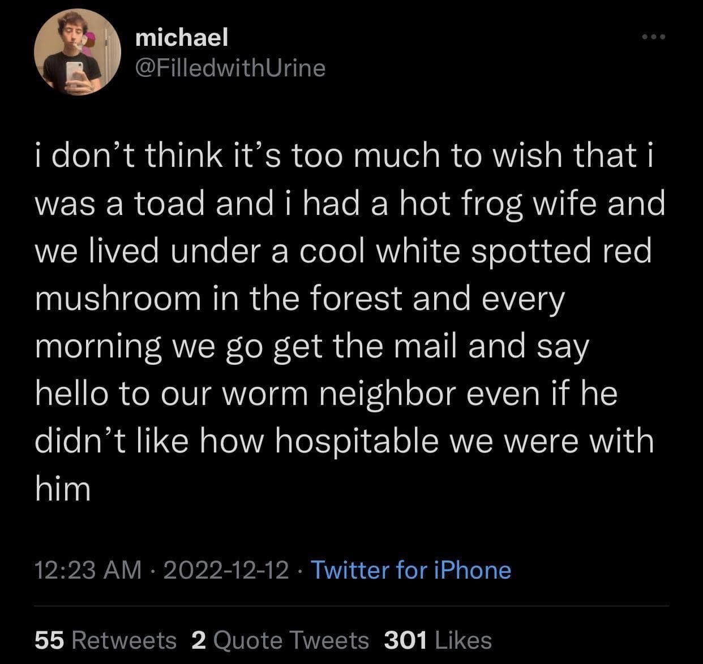The width and height of the screenshot is (703, 664).
Task: Open the "michael" display name profile
Action: (182, 38)
